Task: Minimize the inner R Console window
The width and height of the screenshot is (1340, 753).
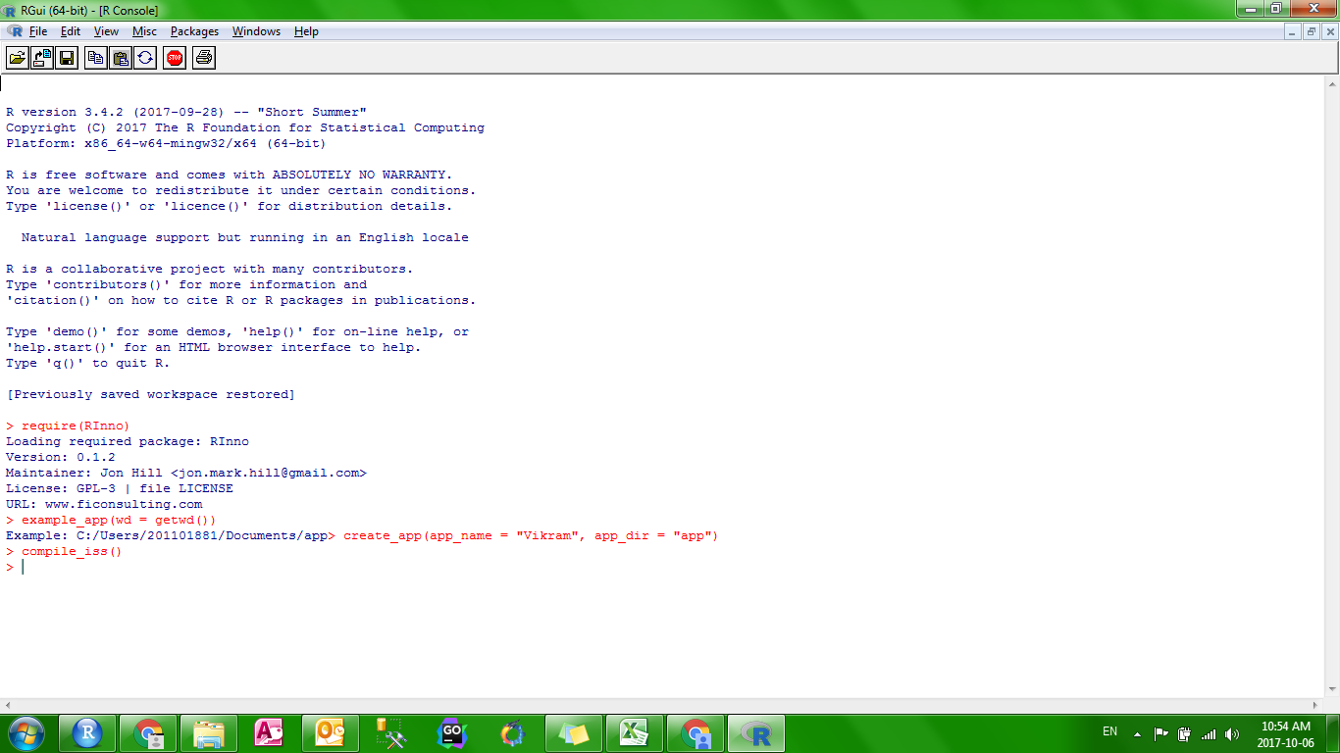Action: pyautogui.click(x=1293, y=31)
